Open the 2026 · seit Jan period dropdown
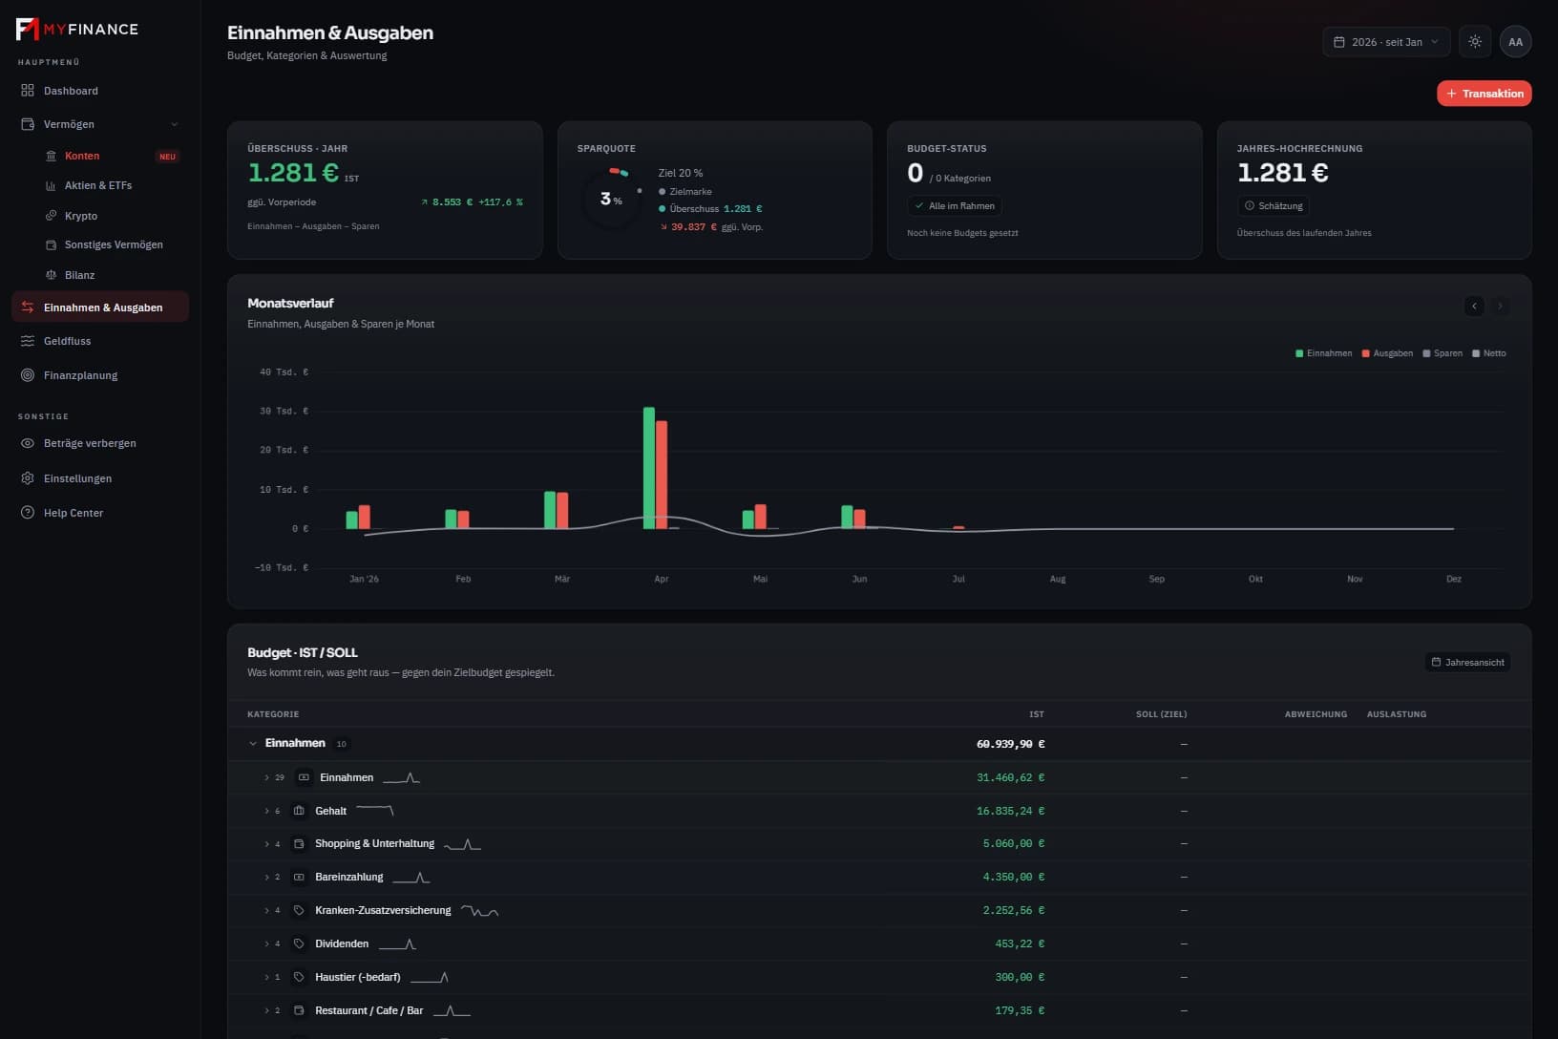The width and height of the screenshot is (1558, 1039). pos(1386,42)
